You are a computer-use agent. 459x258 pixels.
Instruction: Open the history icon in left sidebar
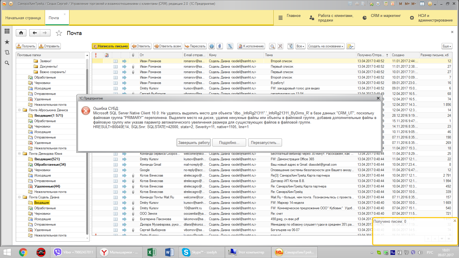[x=7, y=52]
